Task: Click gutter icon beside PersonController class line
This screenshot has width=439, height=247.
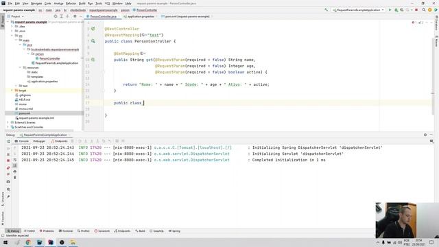Action: pos(93,41)
